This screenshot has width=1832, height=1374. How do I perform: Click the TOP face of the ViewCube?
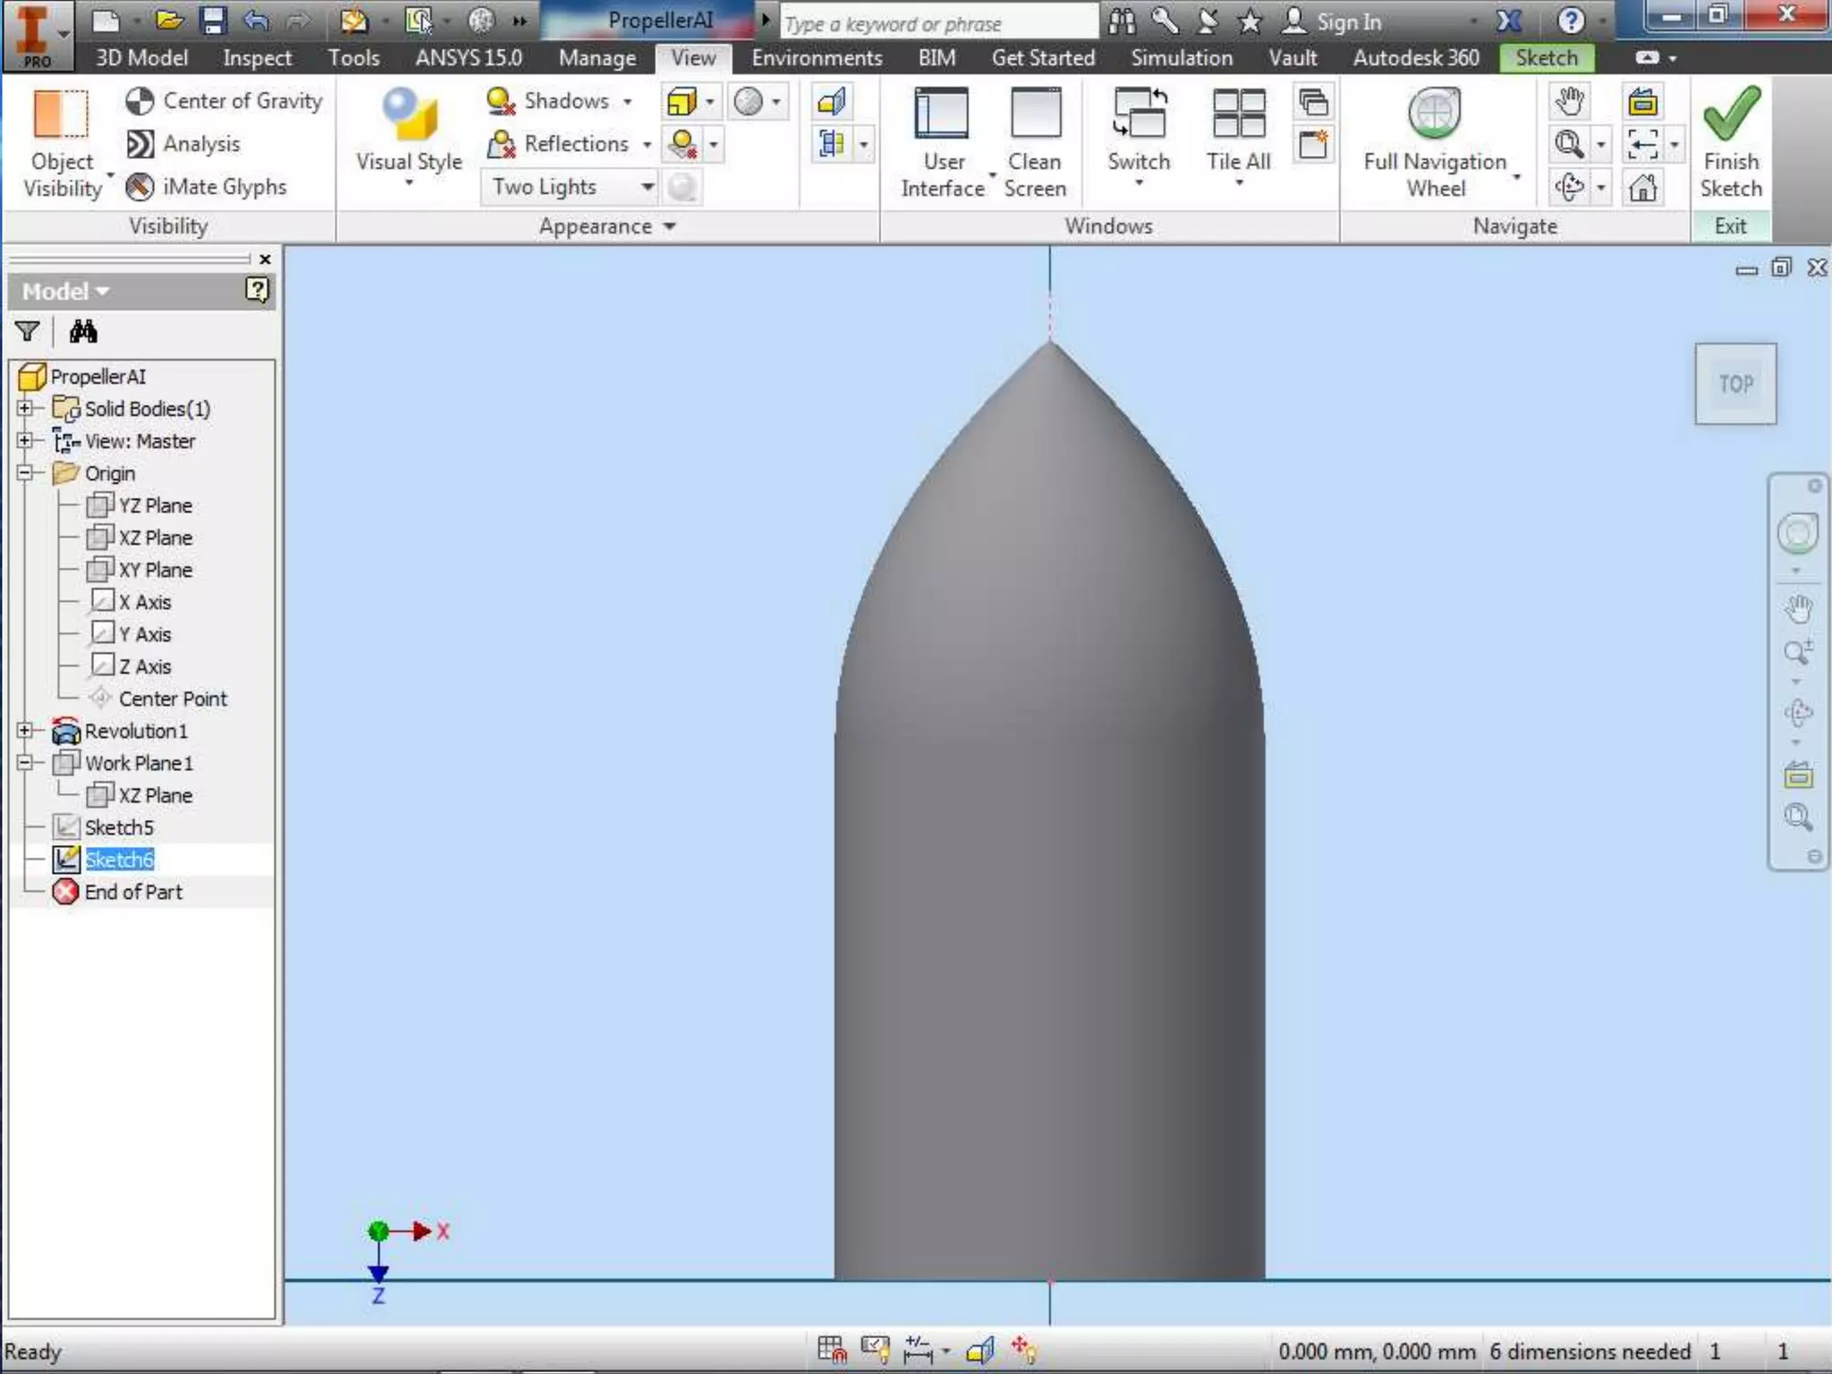pos(1734,384)
